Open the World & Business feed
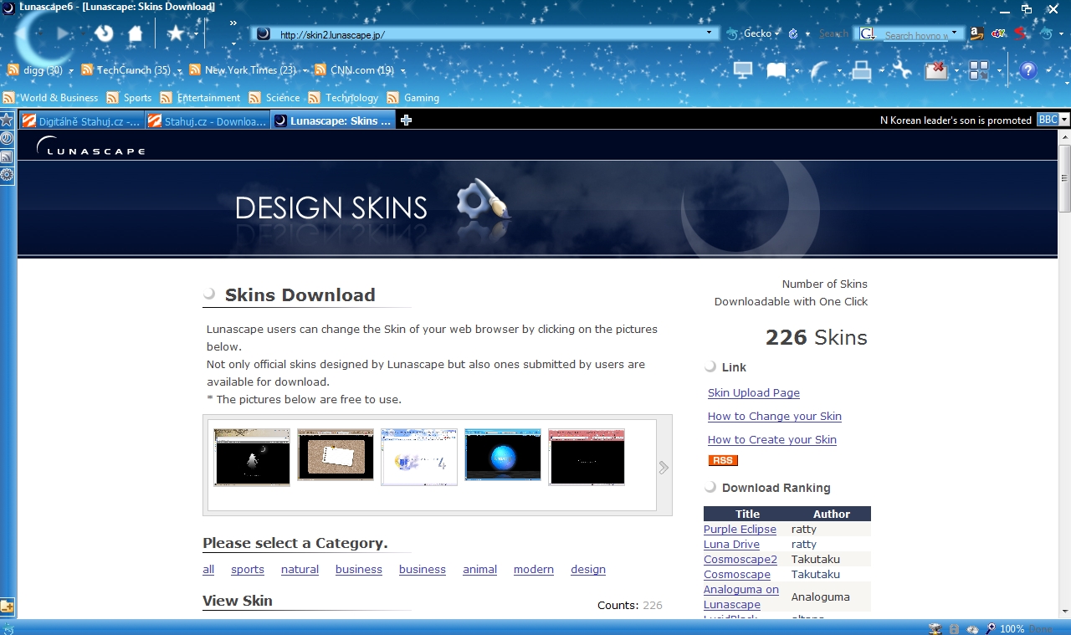Image resolution: width=1071 pixels, height=635 pixels. tap(50, 98)
